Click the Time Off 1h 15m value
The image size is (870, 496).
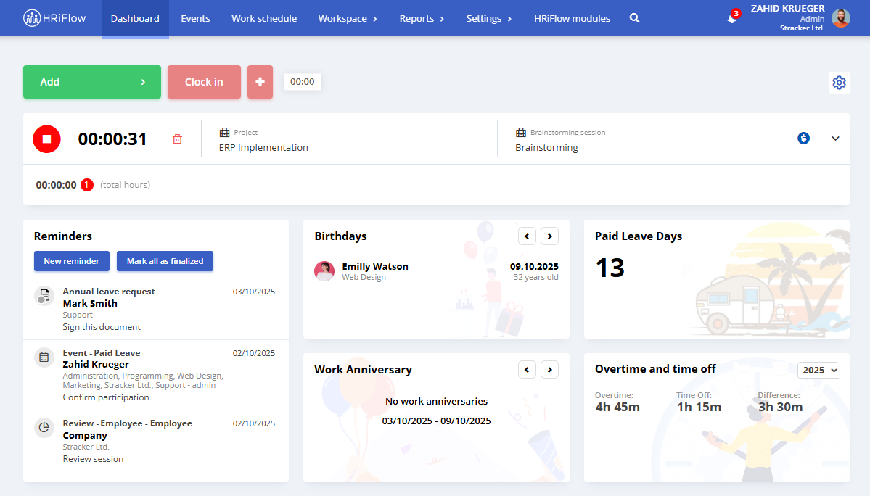click(x=699, y=408)
